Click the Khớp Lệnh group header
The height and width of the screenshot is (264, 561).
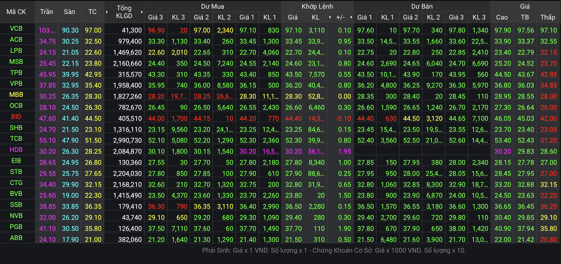click(316, 6)
